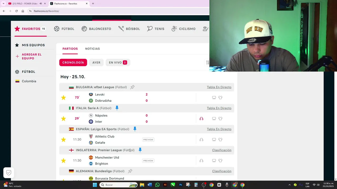Click the TV icon for Athletic Club-Getafe
The image size is (337, 189).
[214, 140]
